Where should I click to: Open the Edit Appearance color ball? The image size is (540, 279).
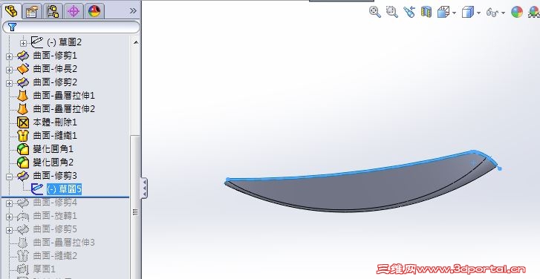517,12
